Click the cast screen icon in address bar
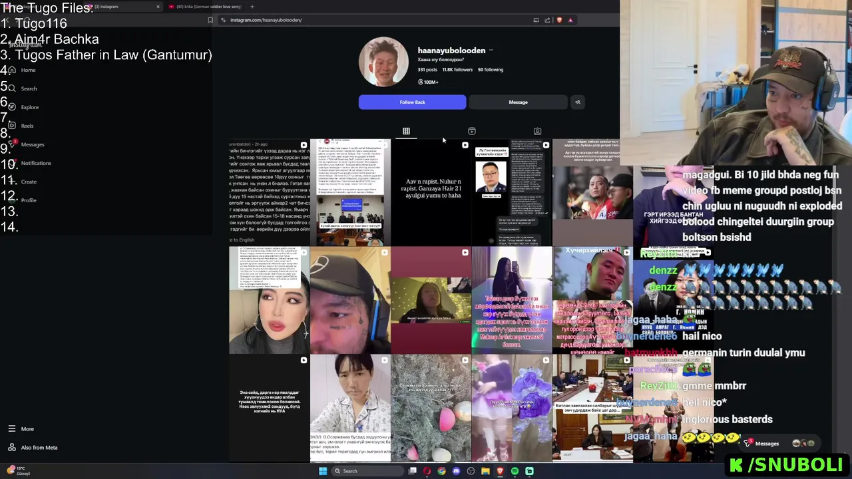The image size is (852, 479). (x=536, y=20)
